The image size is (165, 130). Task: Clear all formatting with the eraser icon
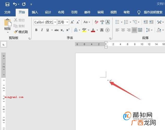pos(96,22)
